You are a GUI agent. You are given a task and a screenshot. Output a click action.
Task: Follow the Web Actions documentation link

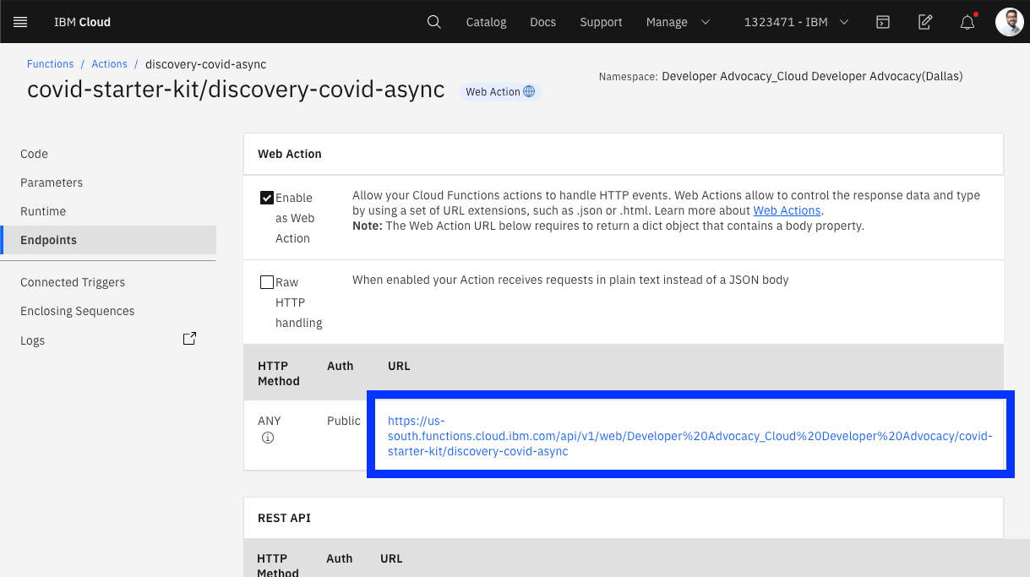787,210
